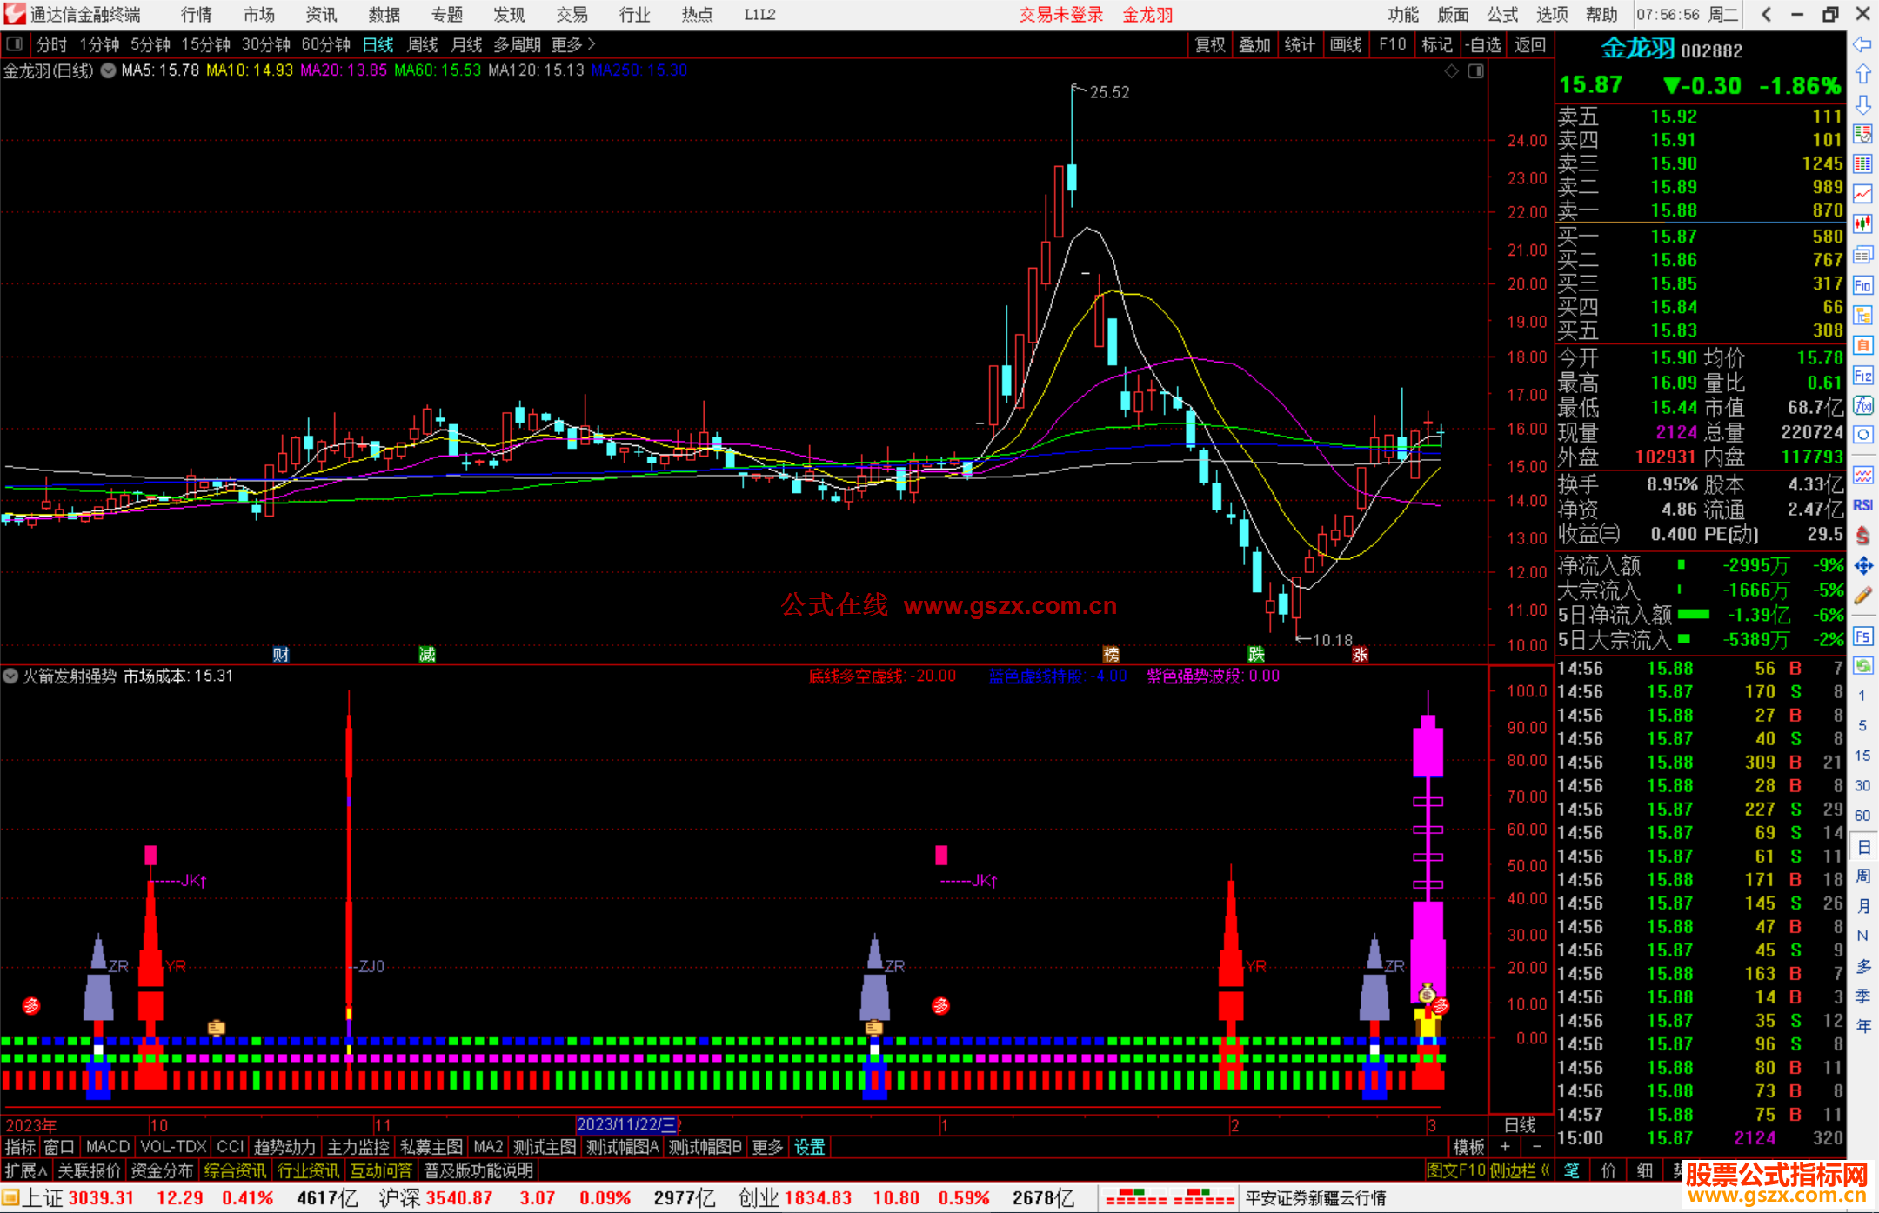Click the f(x) formula icon in sidebar
The height and width of the screenshot is (1213, 1879).
click(1862, 405)
